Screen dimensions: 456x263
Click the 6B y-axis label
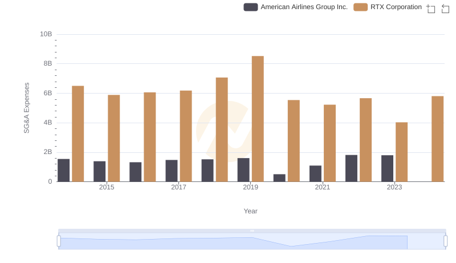[x=48, y=93]
